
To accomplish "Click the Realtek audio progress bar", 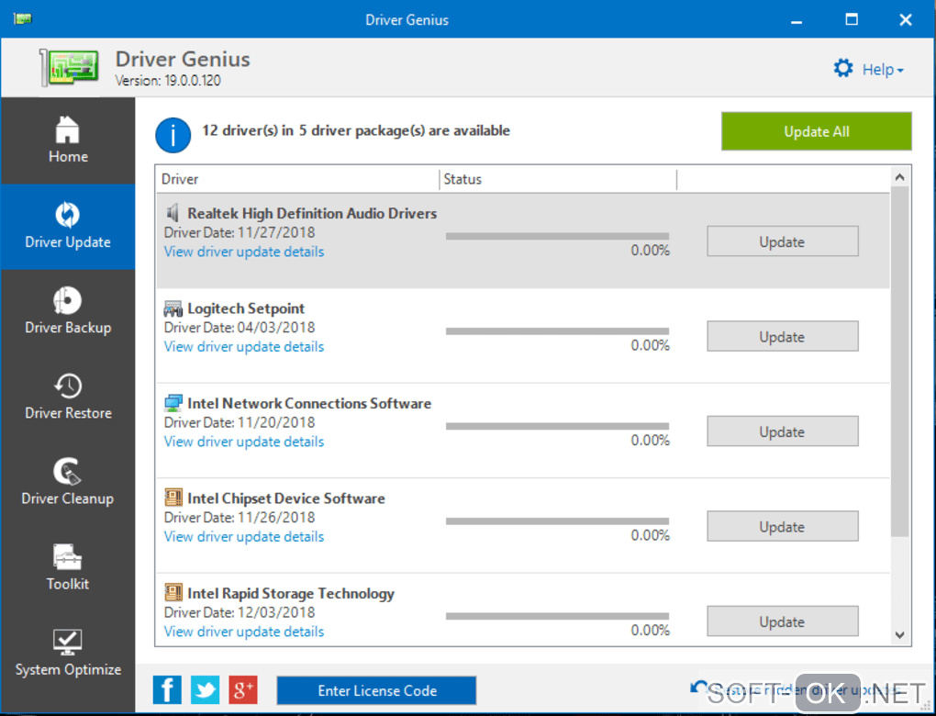I will (x=557, y=236).
